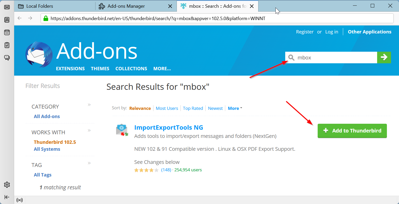Open the MORE… menu
Image resolution: width=399 pixels, height=204 pixels.
click(162, 69)
